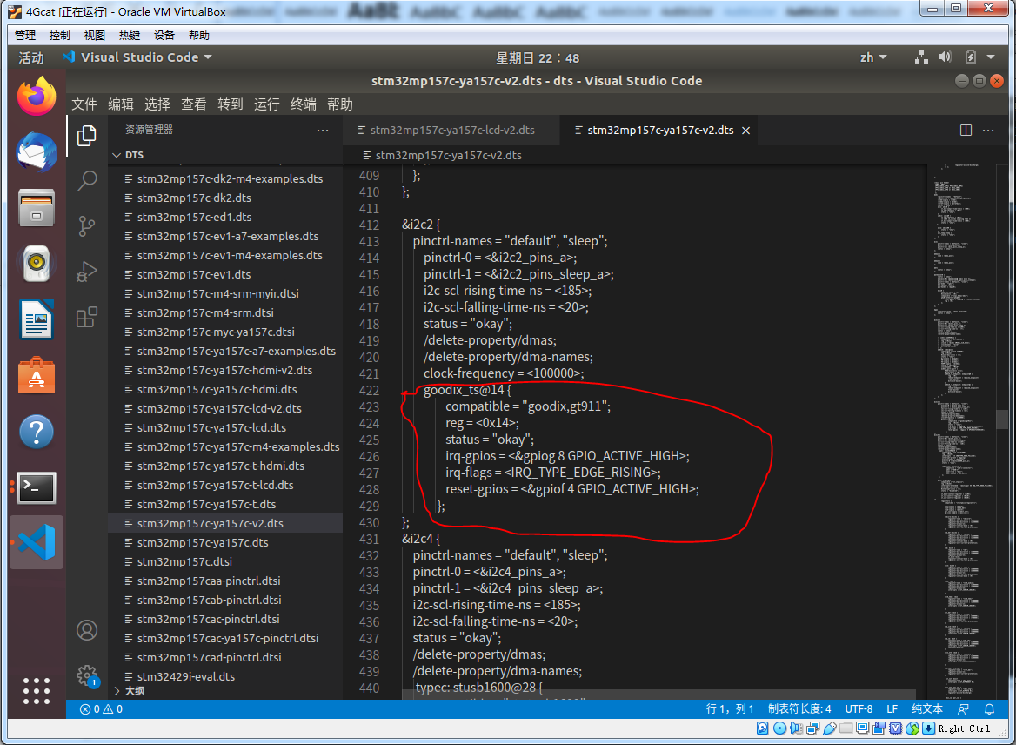
Task: Open network icon in top panel
Action: [x=920, y=57]
